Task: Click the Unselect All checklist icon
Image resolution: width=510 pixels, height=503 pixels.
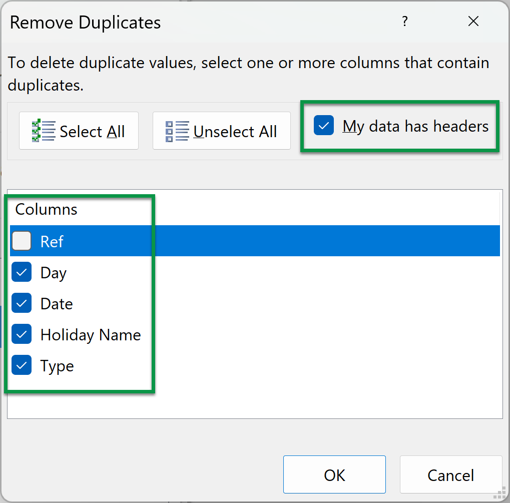Action: [177, 131]
